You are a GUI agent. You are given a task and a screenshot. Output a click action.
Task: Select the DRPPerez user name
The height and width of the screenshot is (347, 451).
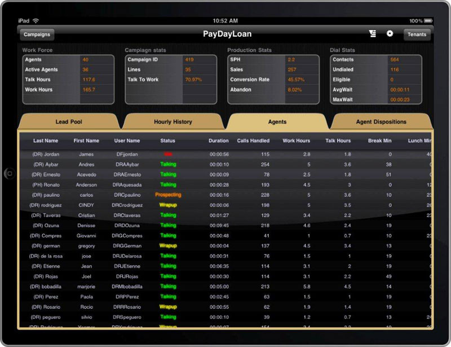click(127, 297)
